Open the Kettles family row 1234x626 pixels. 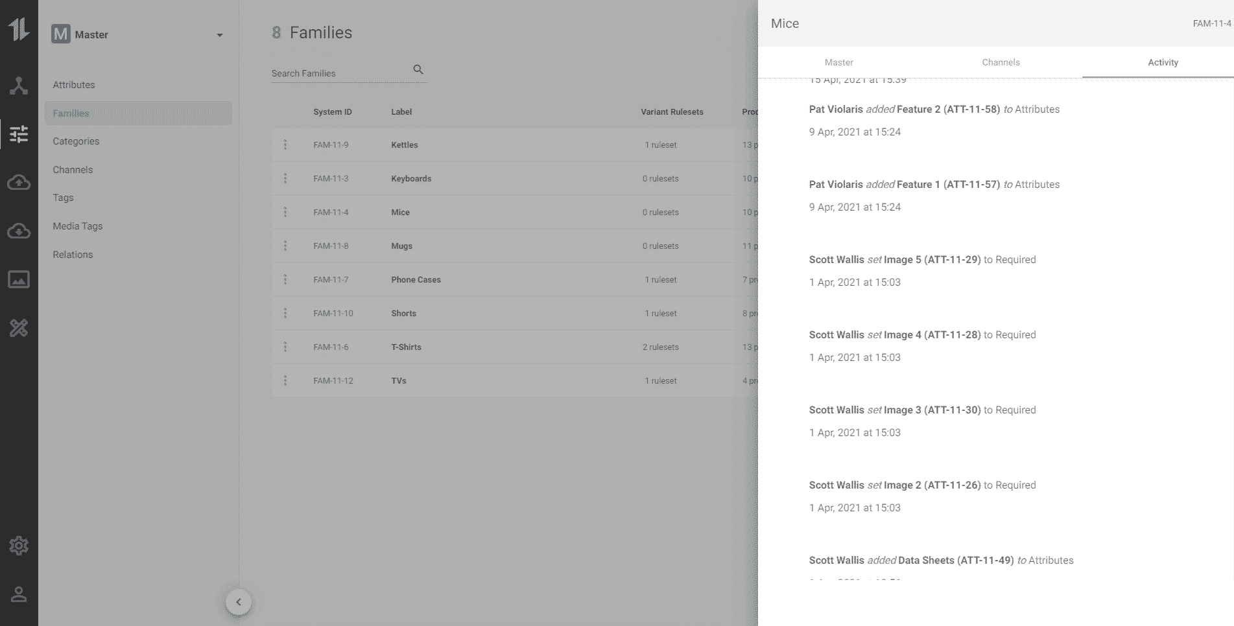coord(515,145)
